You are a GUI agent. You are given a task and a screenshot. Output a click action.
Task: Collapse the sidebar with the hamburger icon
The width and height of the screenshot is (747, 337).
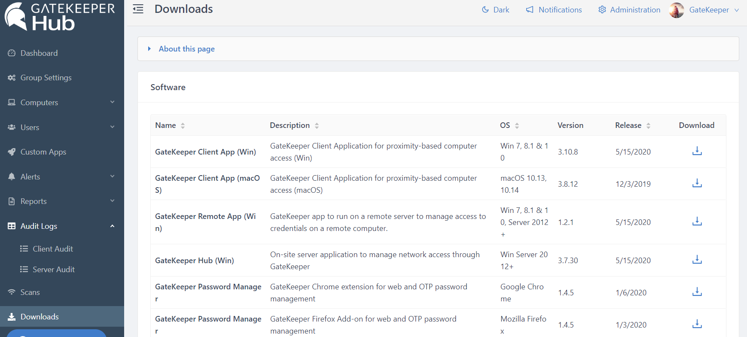(x=138, y=9)
